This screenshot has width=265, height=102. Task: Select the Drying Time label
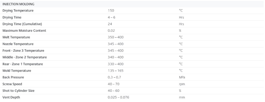pos(12,17)
